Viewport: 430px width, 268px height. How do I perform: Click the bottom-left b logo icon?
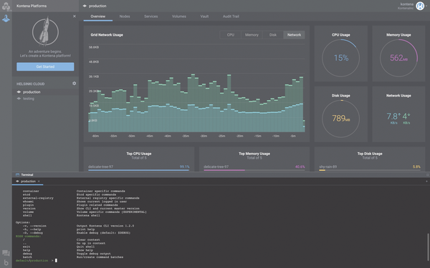click(x=6, y=263)
